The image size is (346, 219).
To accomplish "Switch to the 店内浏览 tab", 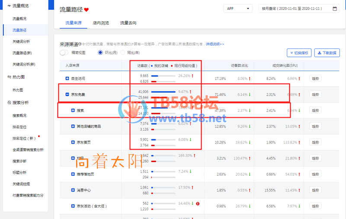I will point(101,23).
